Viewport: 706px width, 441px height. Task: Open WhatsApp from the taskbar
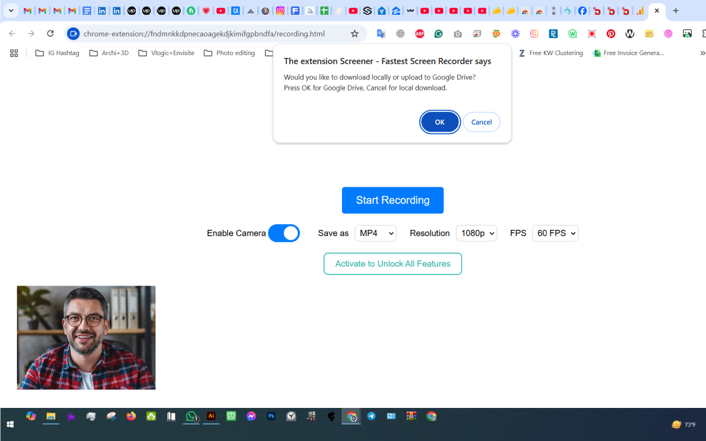tap(191, 417)
